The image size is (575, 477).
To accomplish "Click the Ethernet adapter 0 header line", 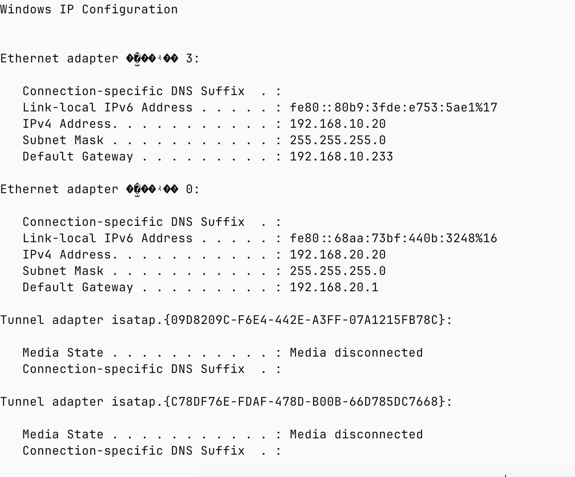I will click(x=100, y=189).
